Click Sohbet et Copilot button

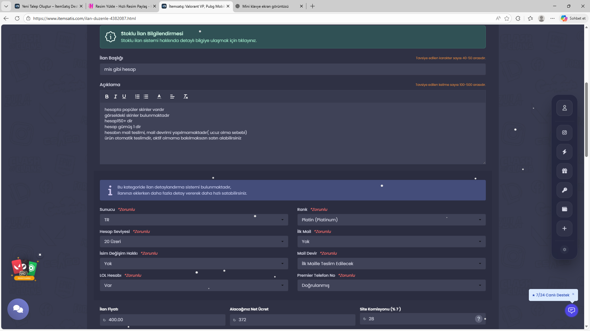pos(573,18)
